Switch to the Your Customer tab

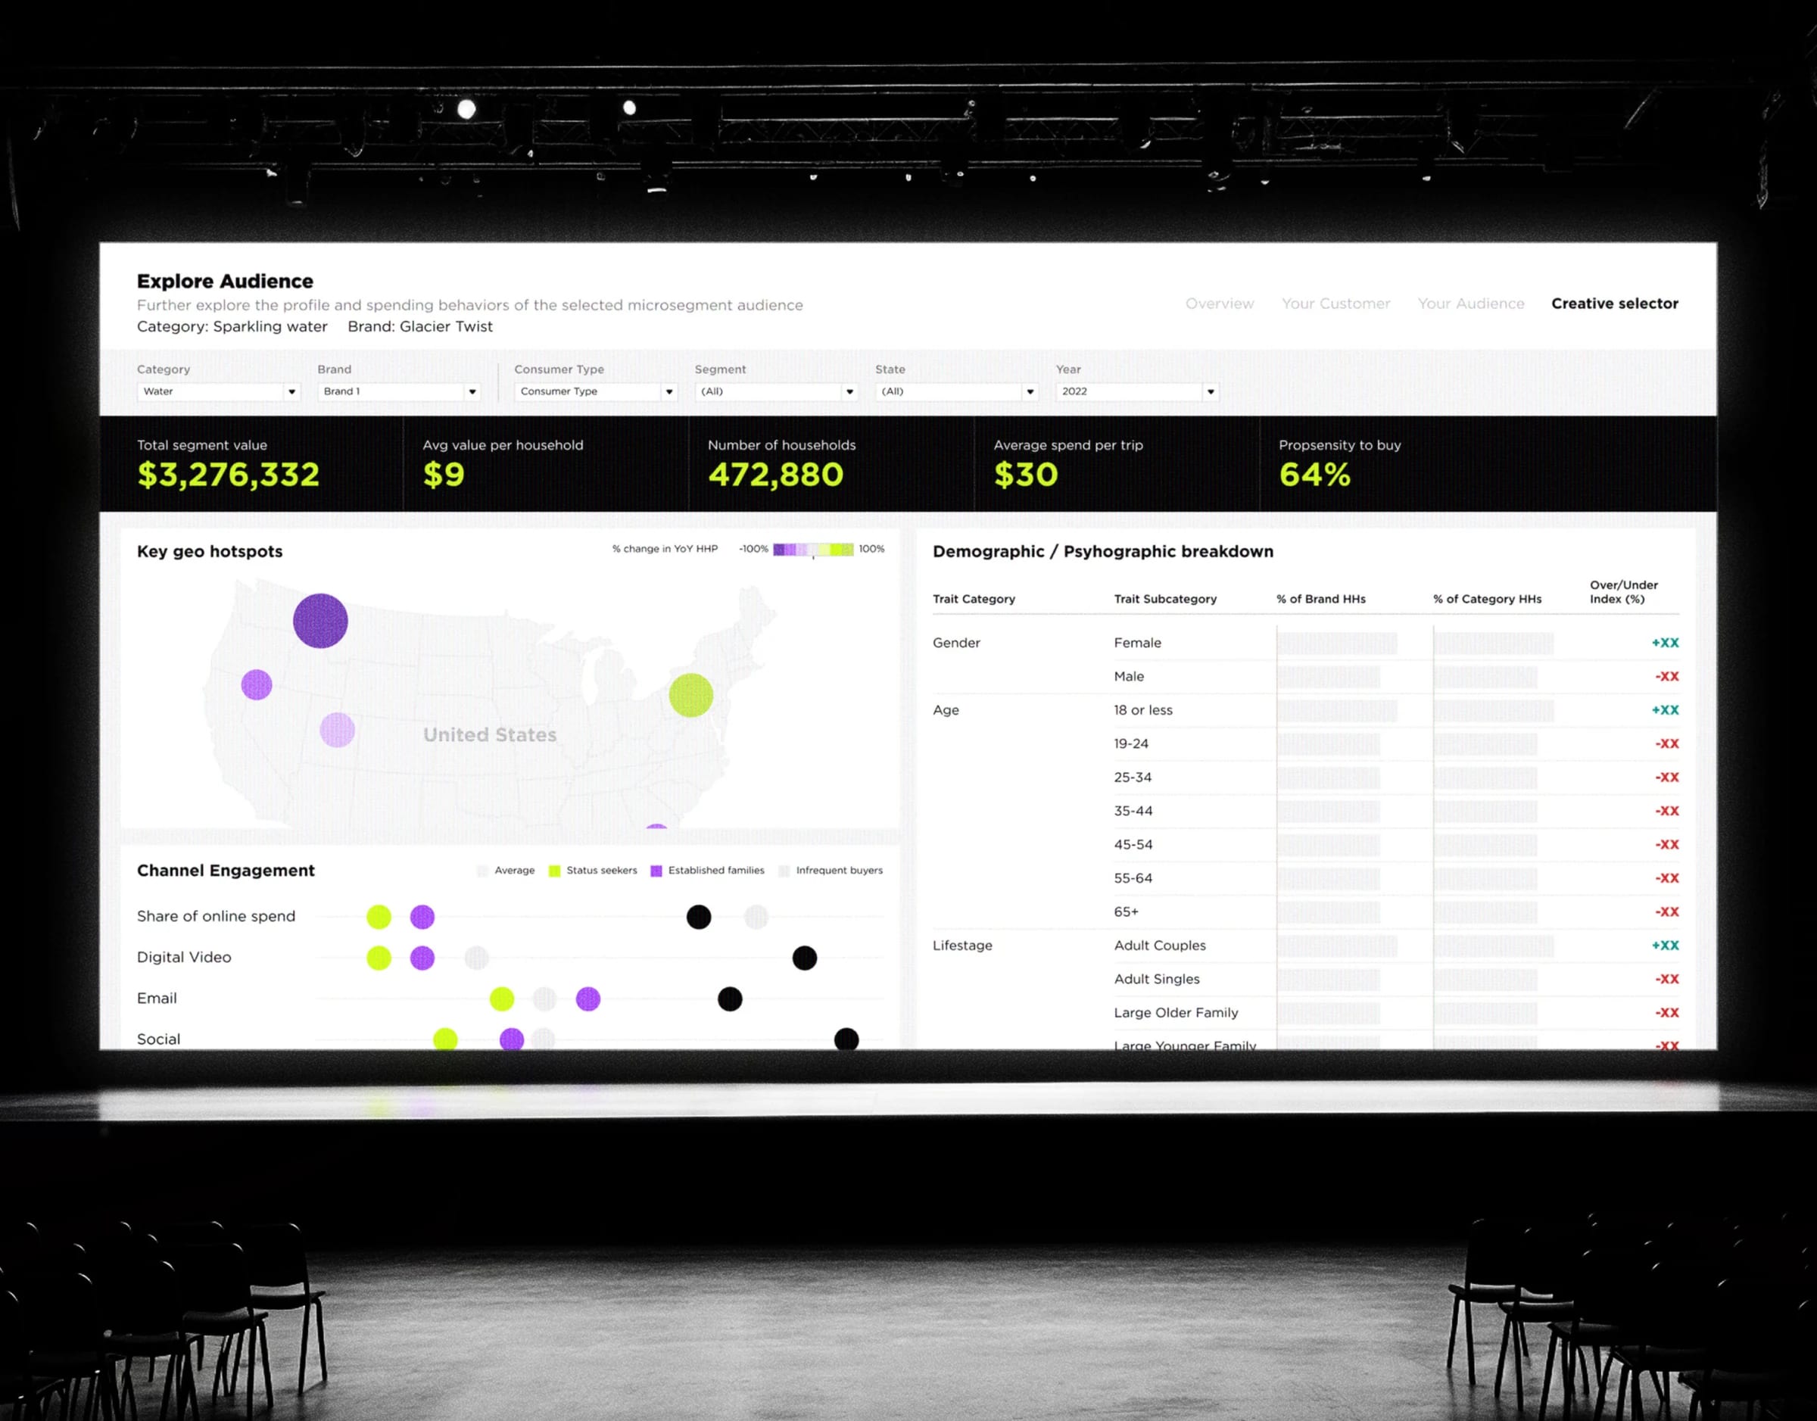[1335, 304]
